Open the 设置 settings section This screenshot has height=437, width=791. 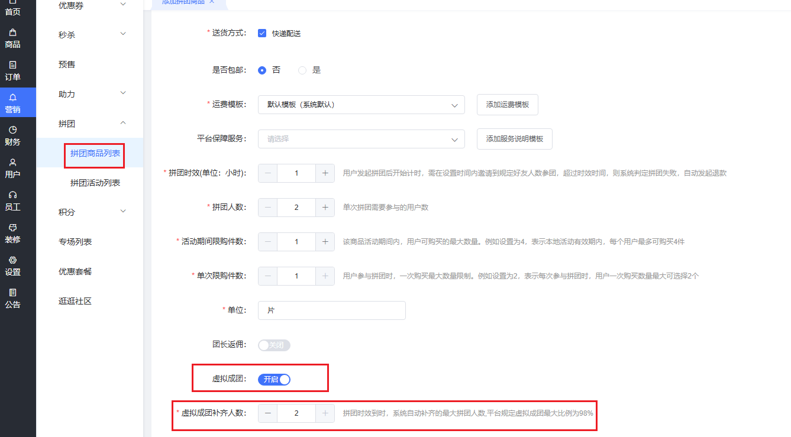pyautogui.click(x=12, y=266)
